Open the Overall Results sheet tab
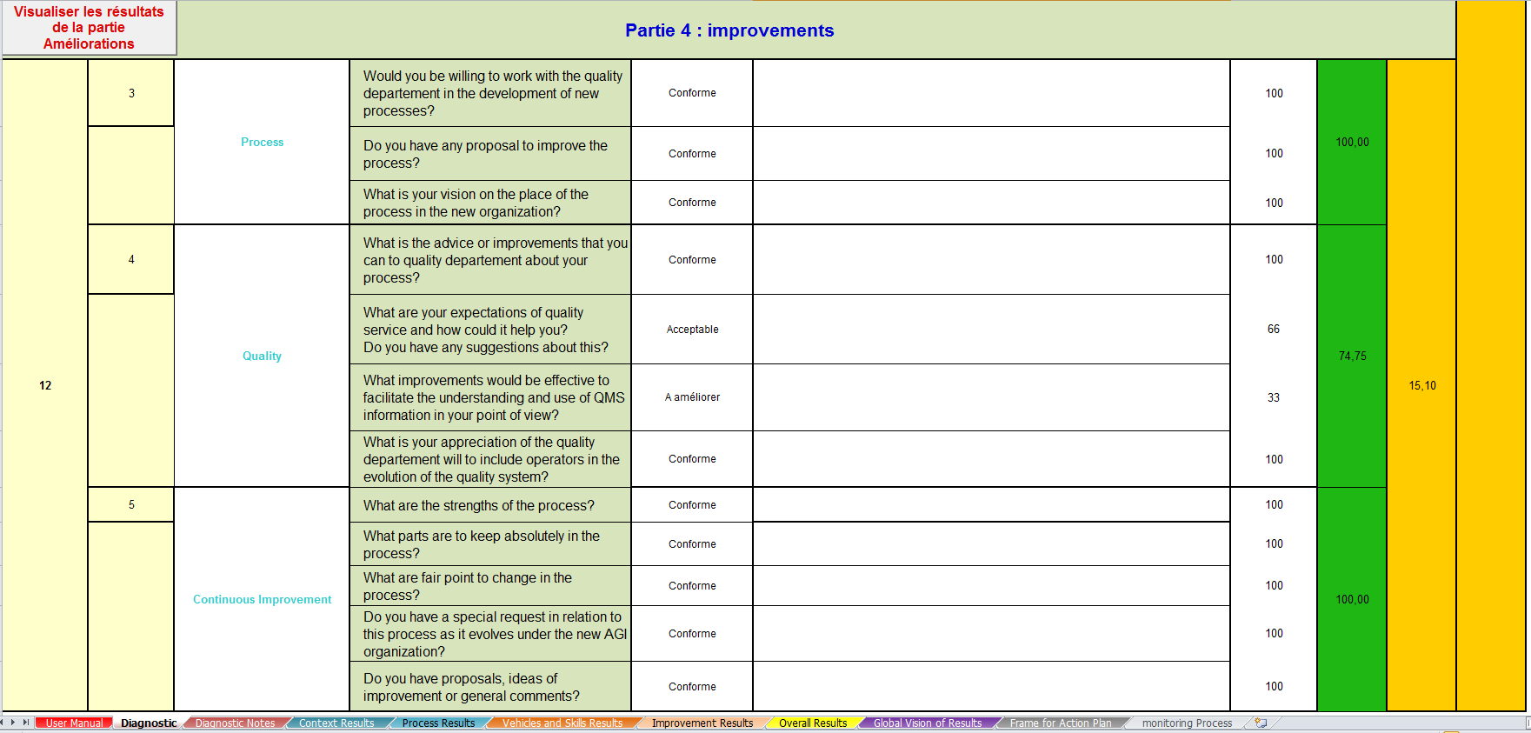Screen dimensions: 1531x733 point(813,723)
